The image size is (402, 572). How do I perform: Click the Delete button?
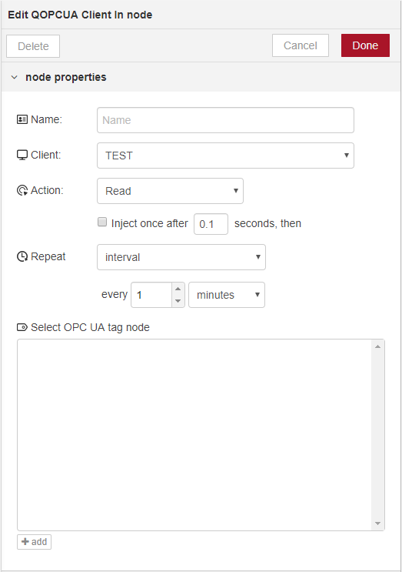point(33,46)
